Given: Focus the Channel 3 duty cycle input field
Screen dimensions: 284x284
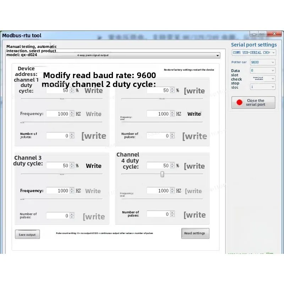Looking at the screenshot, I should click(x=58, y=165).
